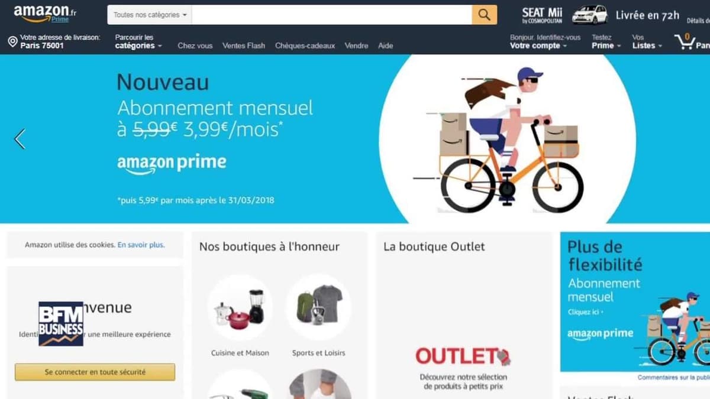The height and width of the screenshot is (399, 710).
Task: Open Testez Prime dropdown
Action: click(x=606, y=41)
